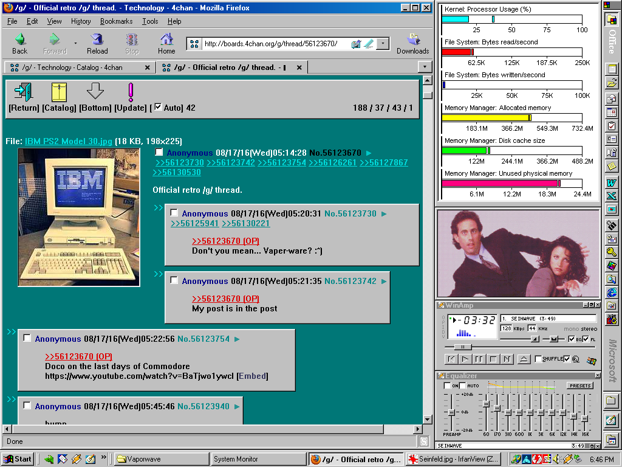Click the Open Office Document folder icon
This screenshot has height=467, width=622.
[x=611, y=83]
